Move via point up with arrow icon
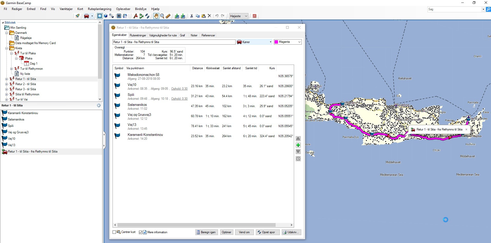The width and height of the screenshot is (491, 243). (298, 139)
